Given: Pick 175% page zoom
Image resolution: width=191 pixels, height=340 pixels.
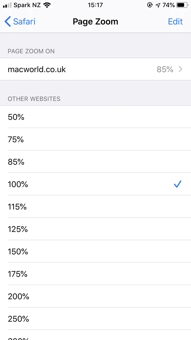Looking at the screenshot, I should (x=95, y=274).
